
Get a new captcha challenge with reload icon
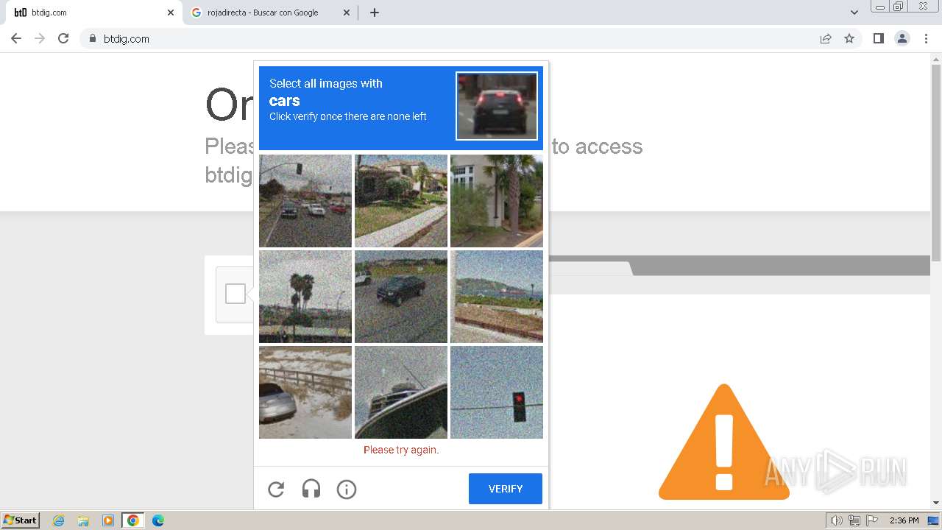click(276, 489)
